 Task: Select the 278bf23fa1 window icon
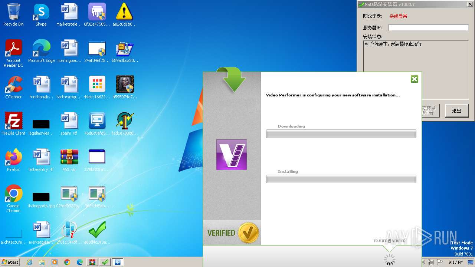(97, 160)
